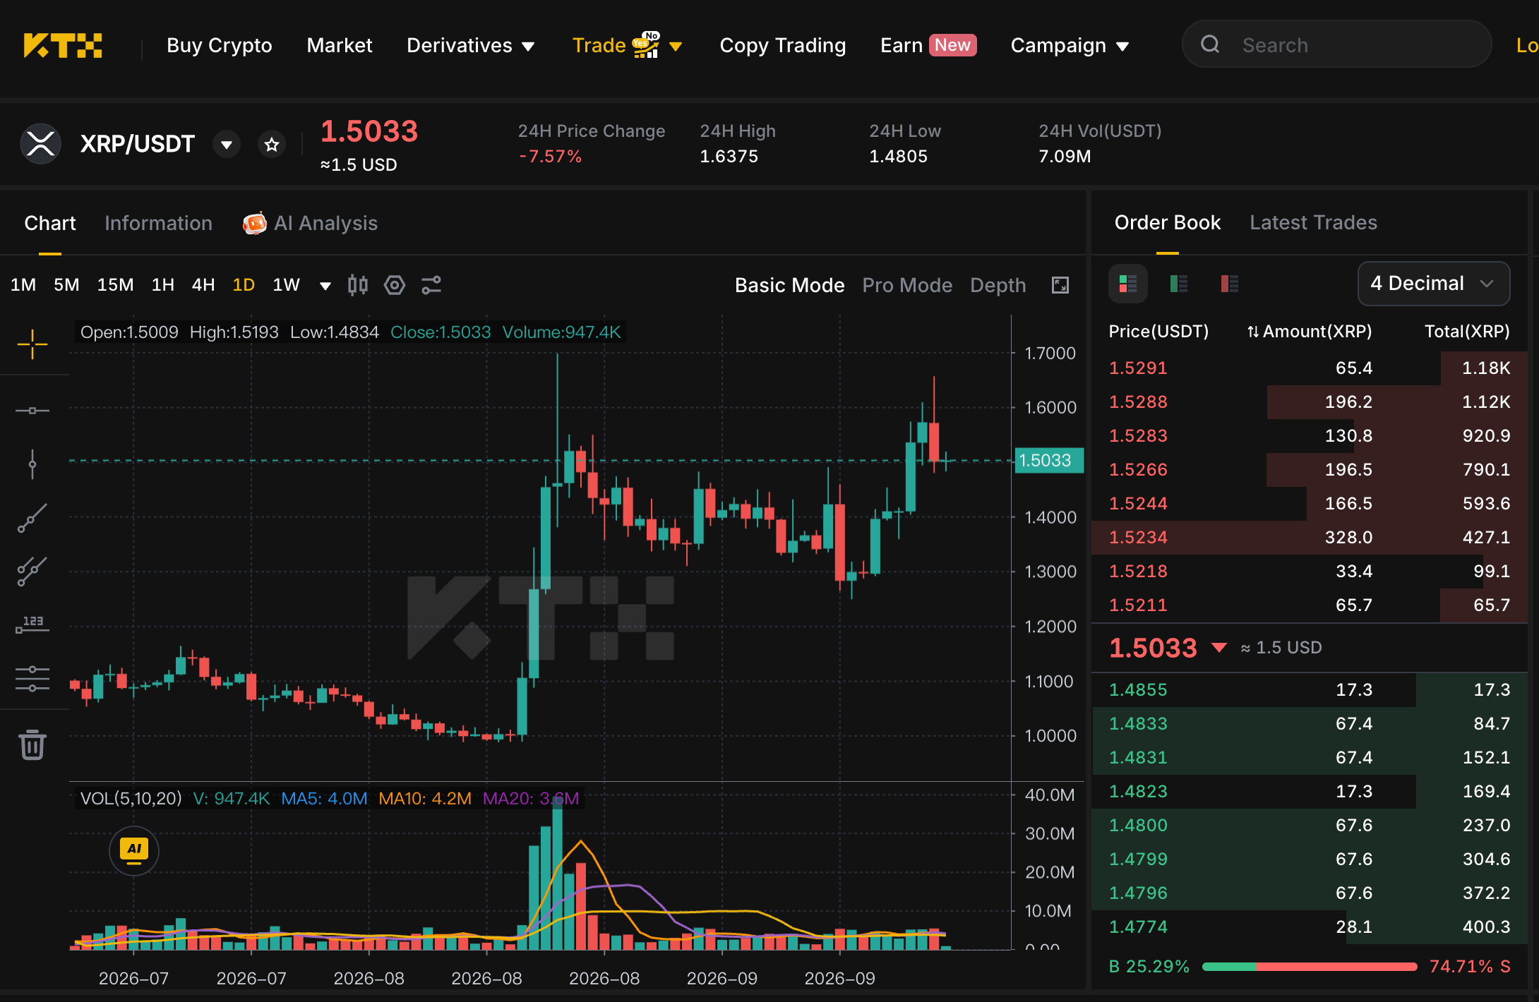
Task: Click the AI Analysis robot icon
Action: click(255, 223)
